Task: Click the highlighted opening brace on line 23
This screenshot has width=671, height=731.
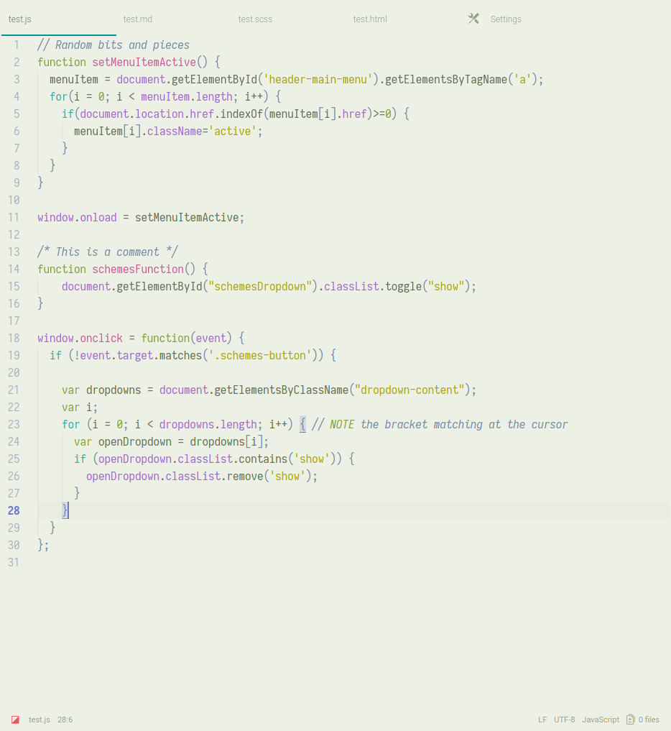Action: coord(303,424)
